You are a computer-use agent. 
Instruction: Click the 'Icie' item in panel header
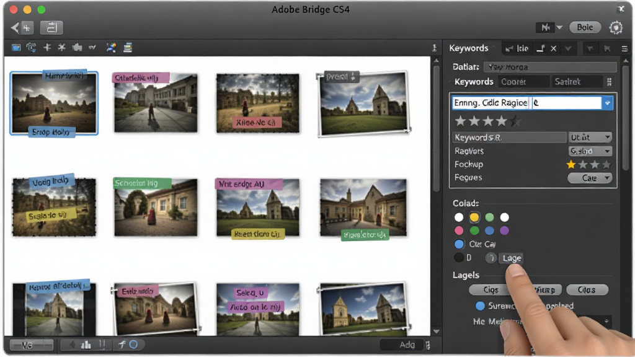[522, 48]
